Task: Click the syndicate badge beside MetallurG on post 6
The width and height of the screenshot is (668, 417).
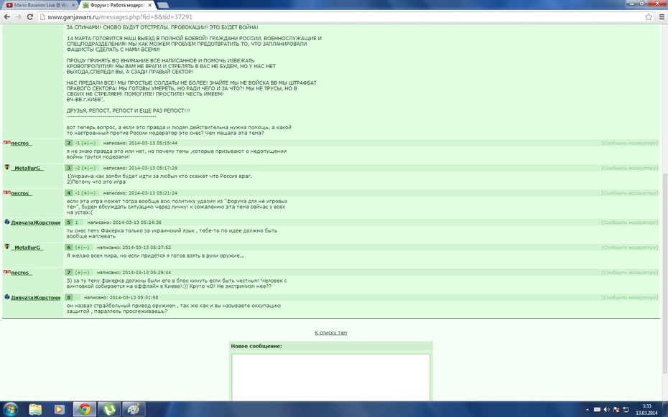Action: click(x=6, y=247)
